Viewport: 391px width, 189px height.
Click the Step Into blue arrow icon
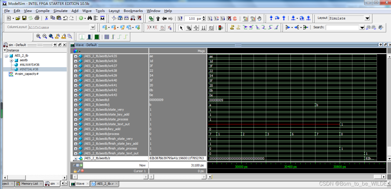[271, 18]
